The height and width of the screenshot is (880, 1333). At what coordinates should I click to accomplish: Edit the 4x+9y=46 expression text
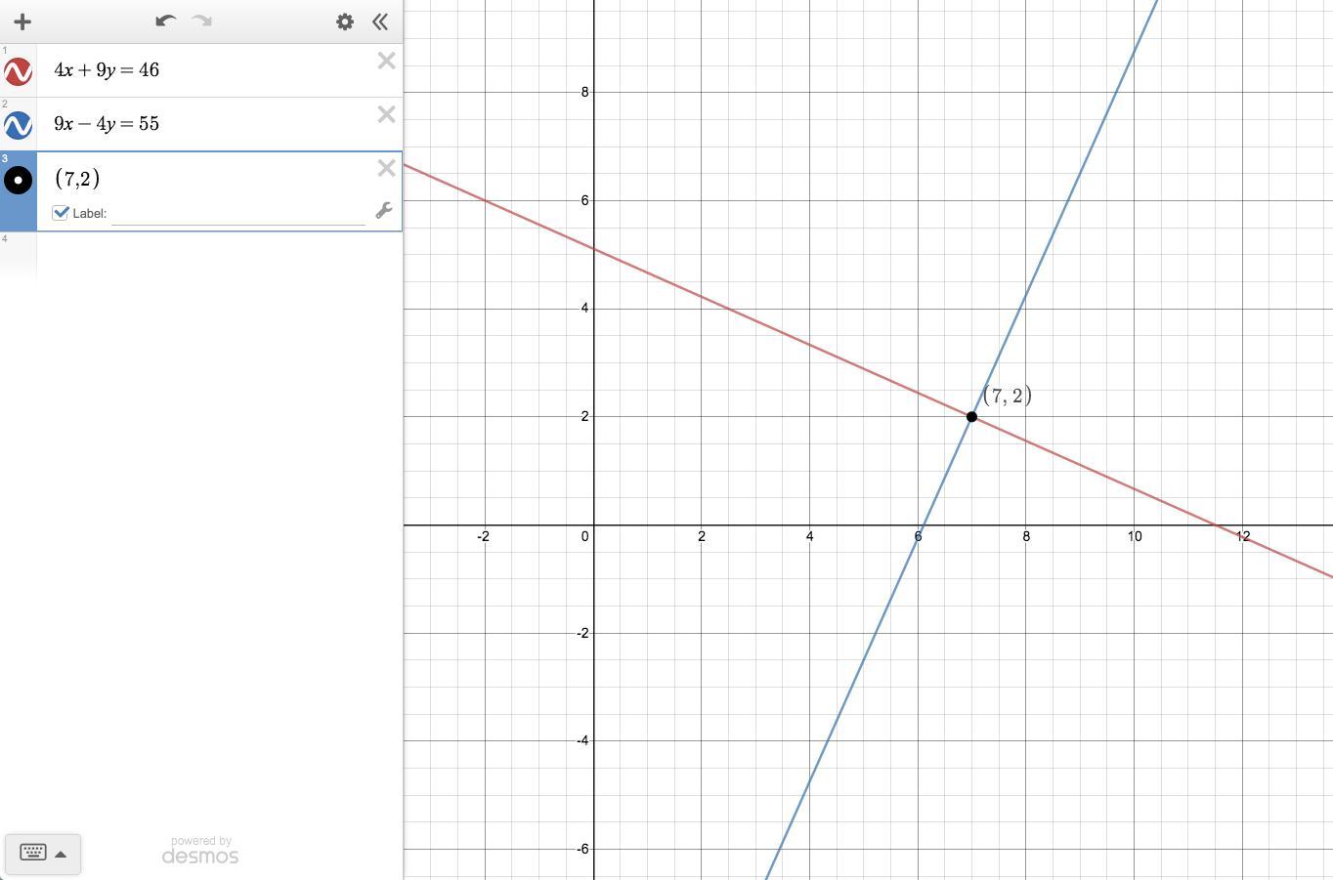tap(107, 70)
